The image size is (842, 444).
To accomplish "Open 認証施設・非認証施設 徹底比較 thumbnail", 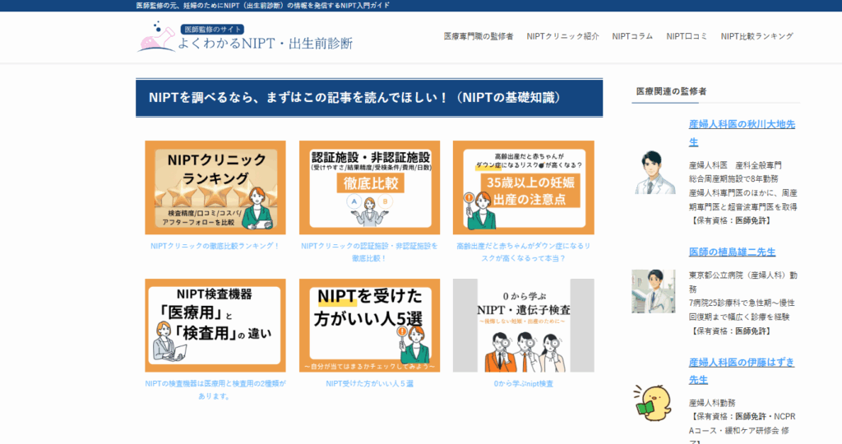I will [x=369, y=187].
